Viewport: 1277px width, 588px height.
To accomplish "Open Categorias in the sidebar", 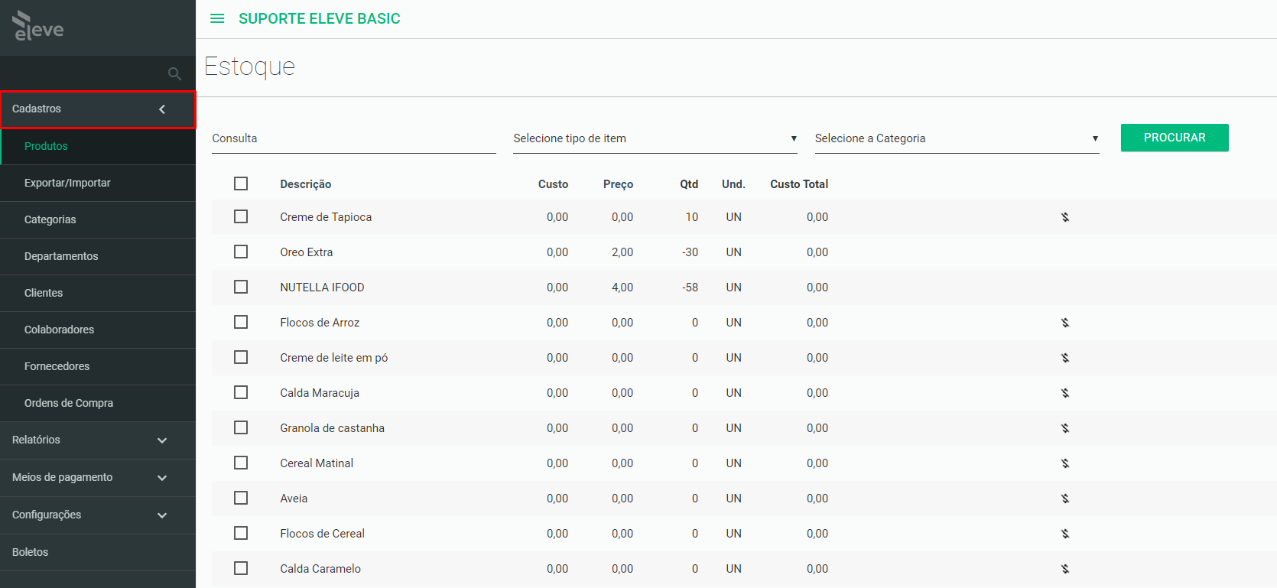I will (98, 219).
